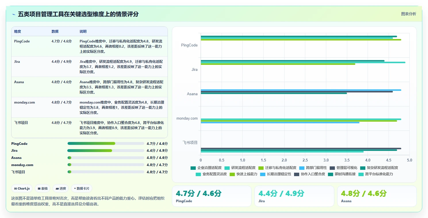Select the Asana row in the table
Image resolution: width=428 pixels, height=218 pixels.
[x=89, y=87]
